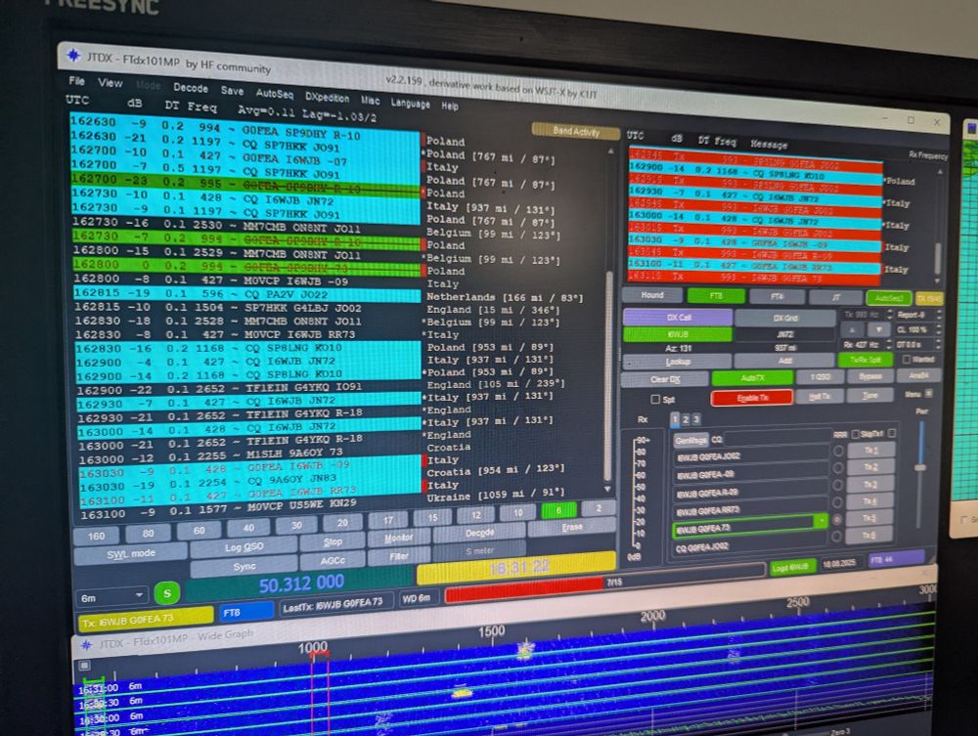Select the 160 band button
978x736 pixels.
[97, 536]
